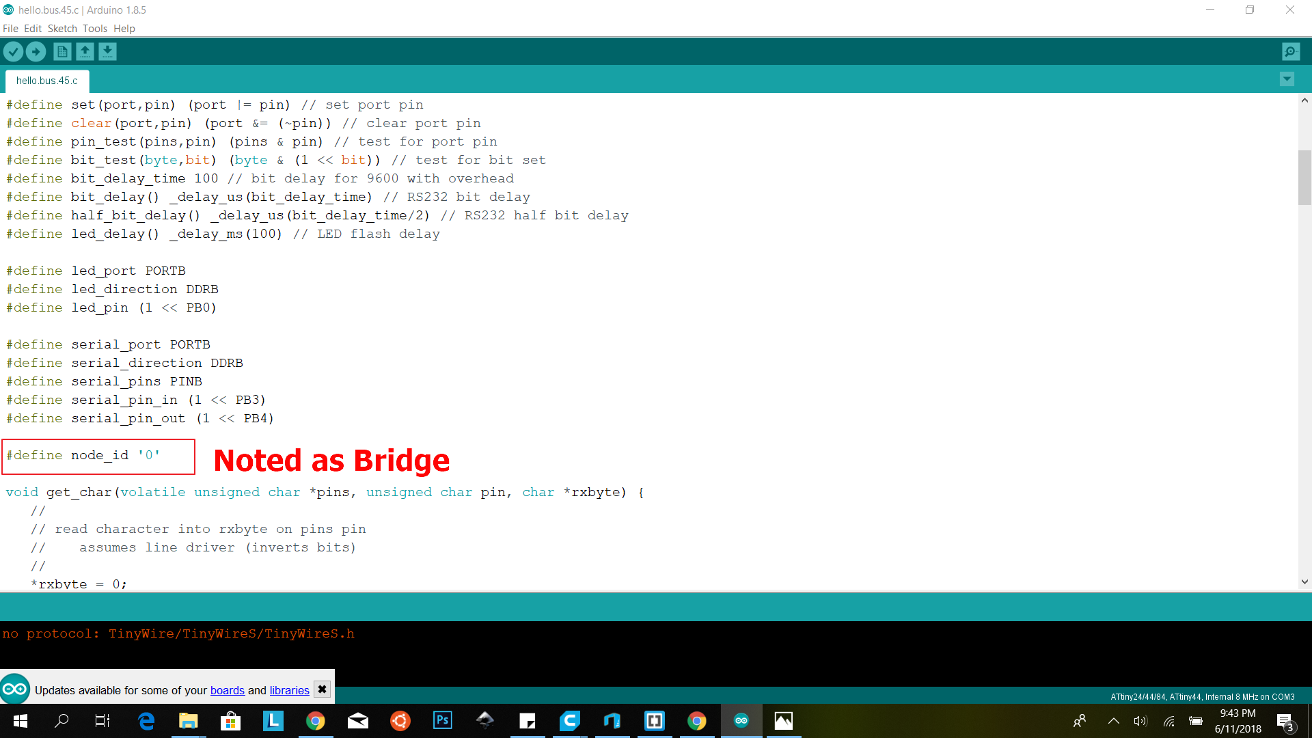The height and width of the screenshot is (738, 1312).
Task: Click the editor vertical scrollbar thumb
Action: tap(1304, 178)
